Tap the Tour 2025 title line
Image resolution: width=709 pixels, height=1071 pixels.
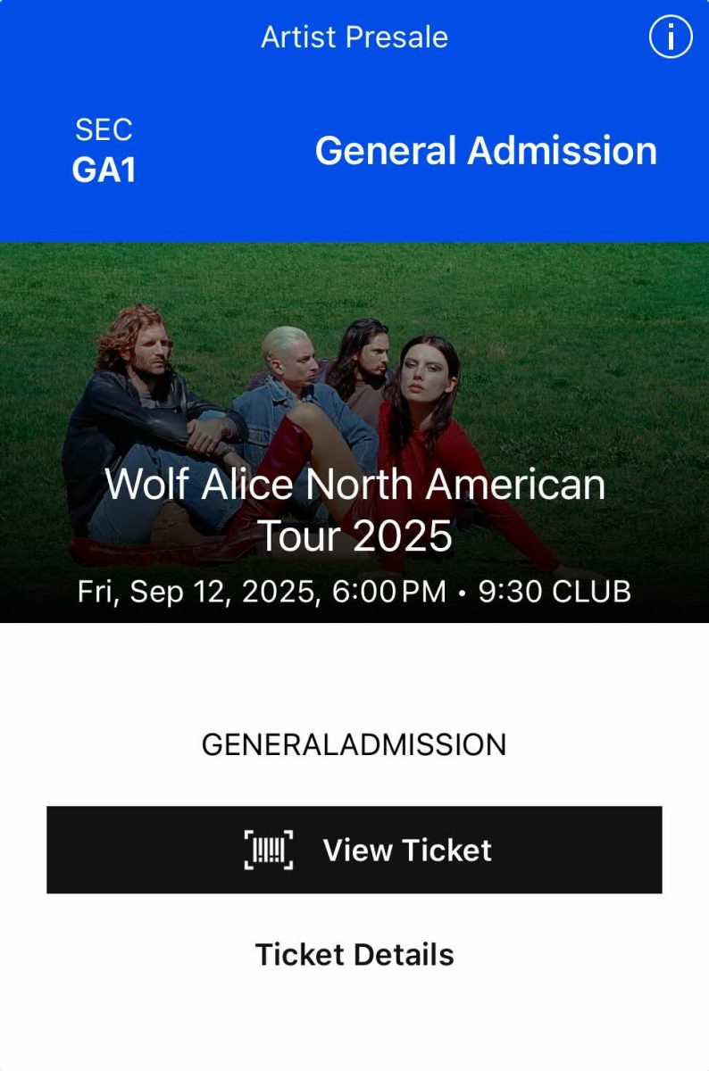coord(354,537)
